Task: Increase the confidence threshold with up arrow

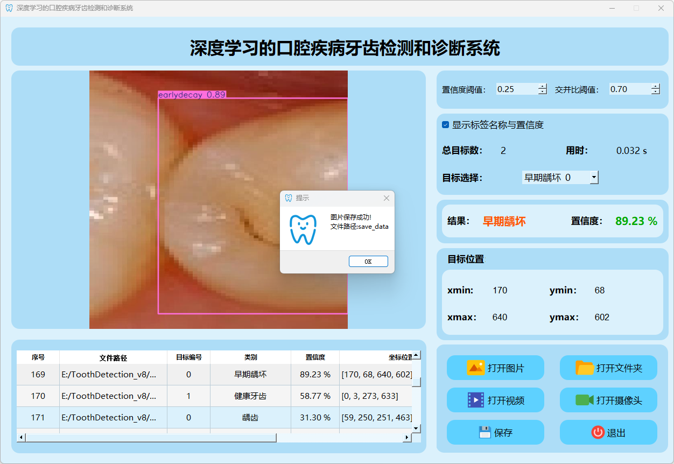Action: coord(542,87)
